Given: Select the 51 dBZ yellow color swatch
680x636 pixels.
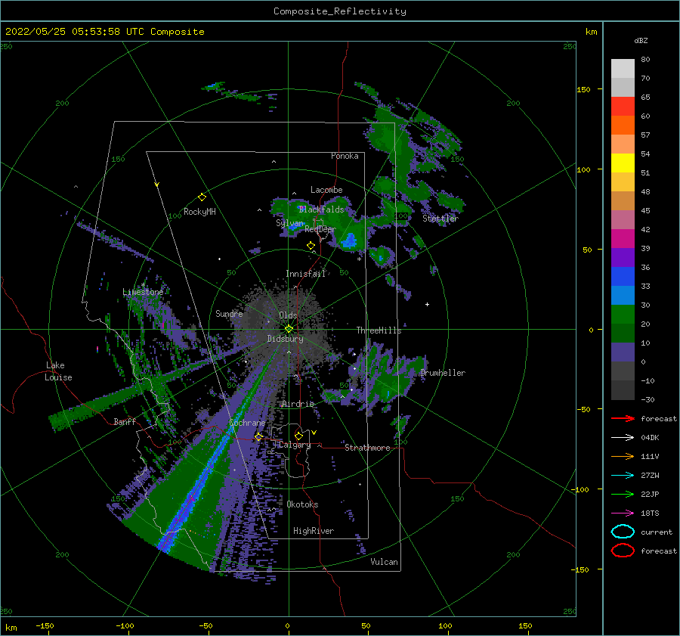Looking at the screenshot, I should pos(623,163).
